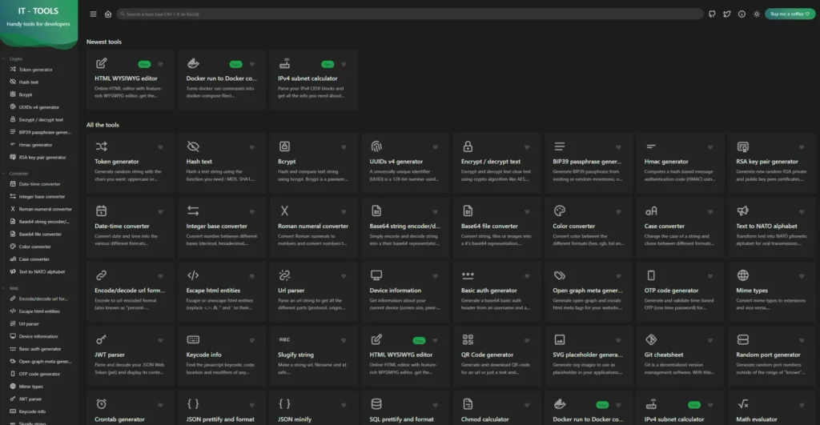
Task: Favorite the RSA key pair generator card
Action: [x=802, y=147]
